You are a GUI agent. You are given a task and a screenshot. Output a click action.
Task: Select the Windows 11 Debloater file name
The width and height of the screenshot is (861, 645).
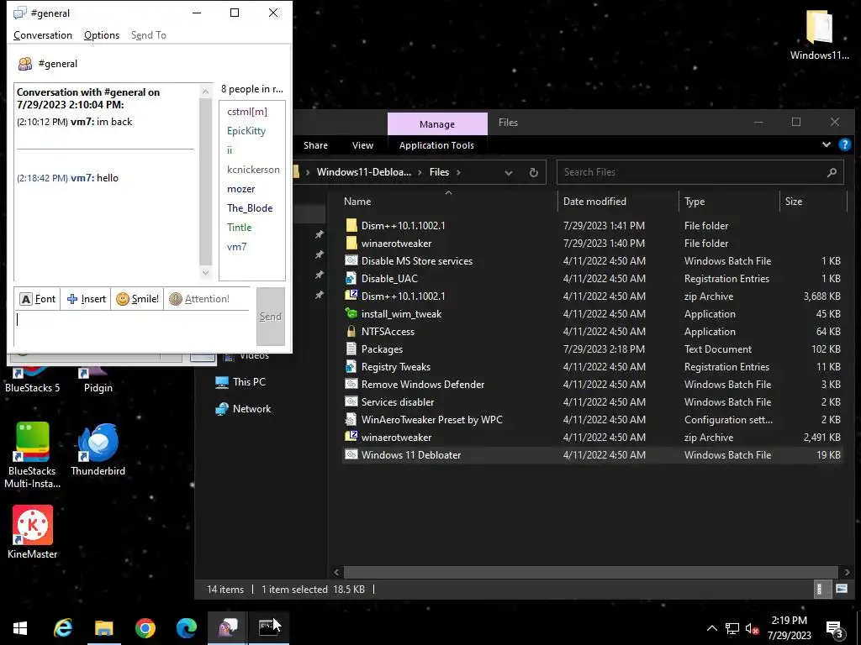coord(410,454)
